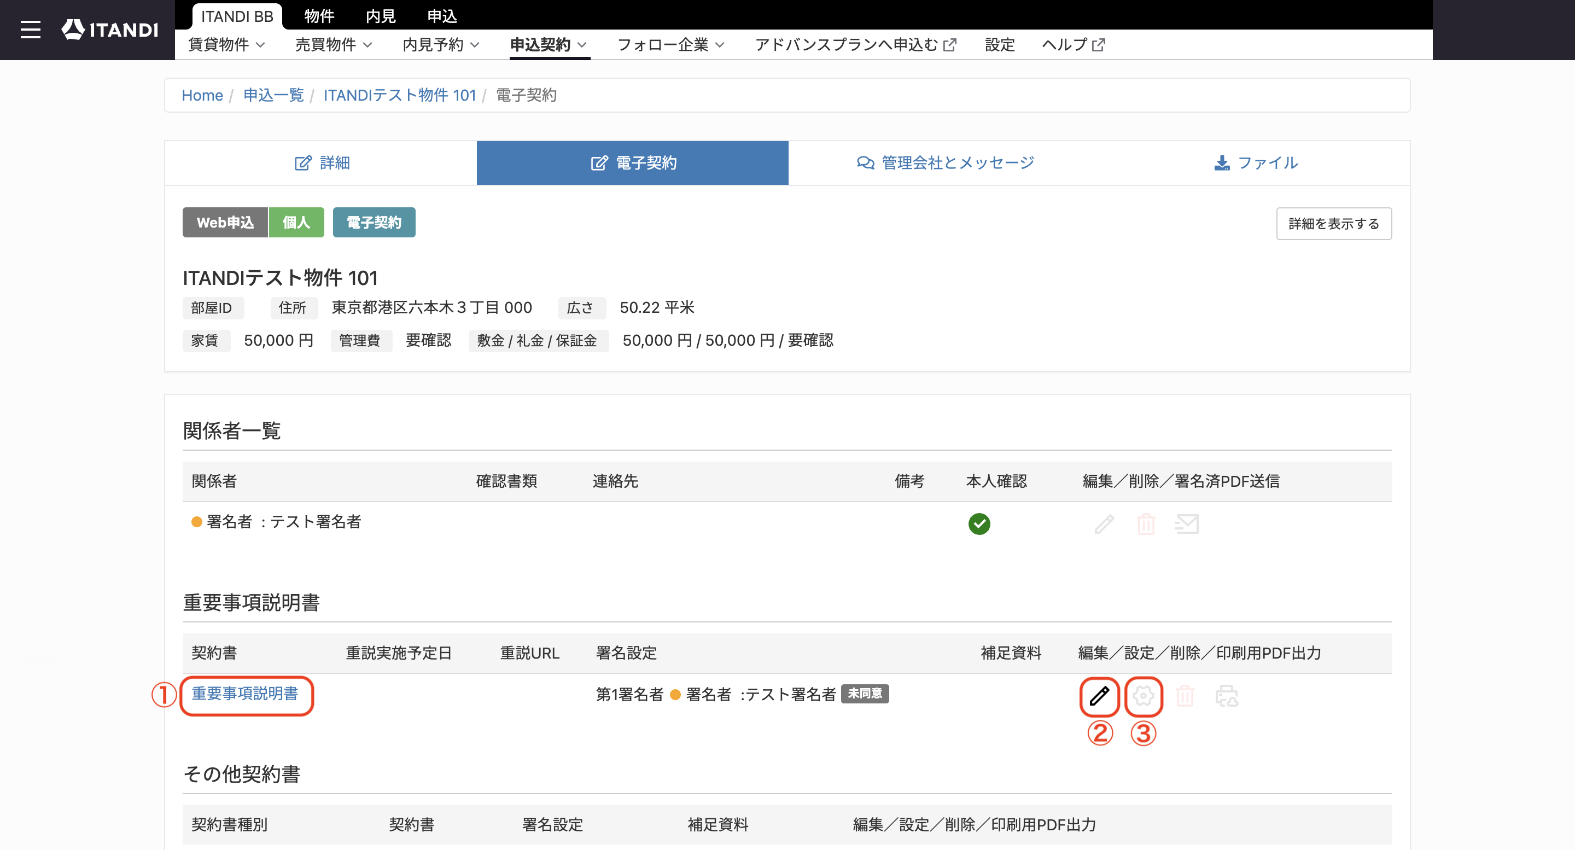This screenshot has width=1575, height=850.
Task: Click the 個人 badge
Action: tap(296, 223)
